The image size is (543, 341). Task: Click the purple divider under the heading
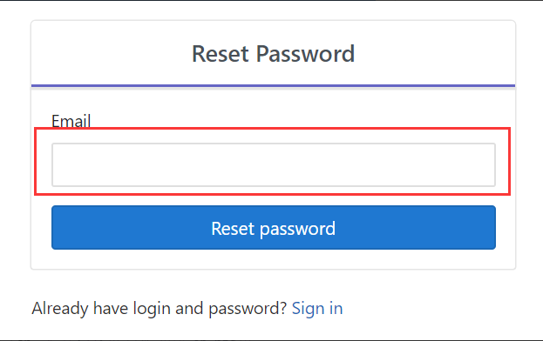point(273,85)
